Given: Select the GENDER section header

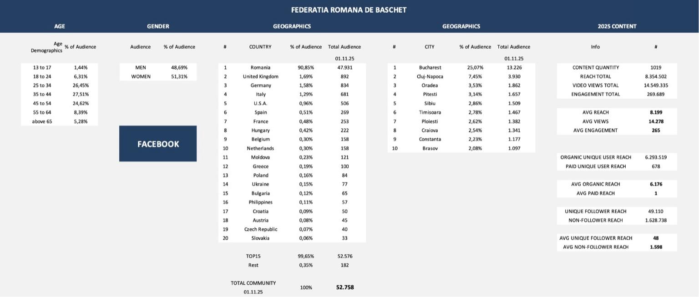Looking at the screenshot, I should 158,26.
